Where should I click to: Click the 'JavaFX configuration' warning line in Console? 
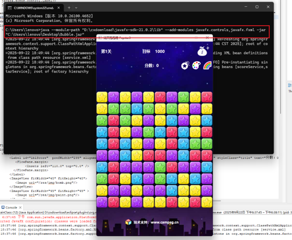click(48, 221)
